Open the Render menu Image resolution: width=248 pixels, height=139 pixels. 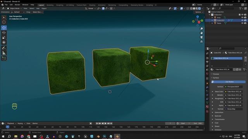(x=17, y=5)
